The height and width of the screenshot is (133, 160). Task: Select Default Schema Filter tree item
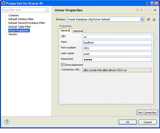click(21, 19)
